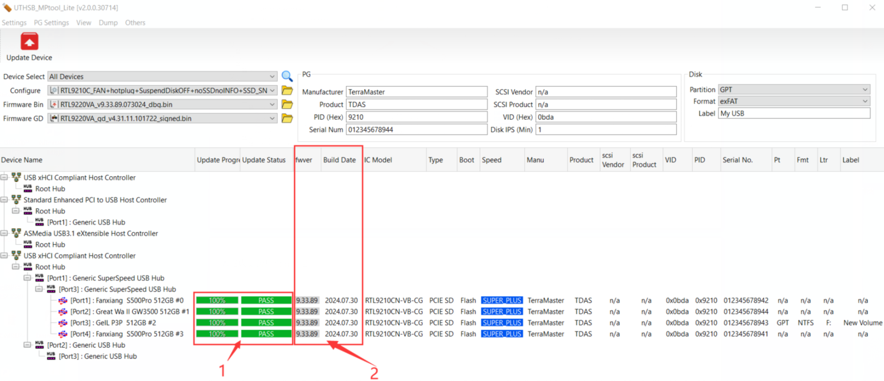The width and height of the screenshot is (884, 381).
Task: Select Root Hub under ASMedia controller
Action: coord(50,244)
